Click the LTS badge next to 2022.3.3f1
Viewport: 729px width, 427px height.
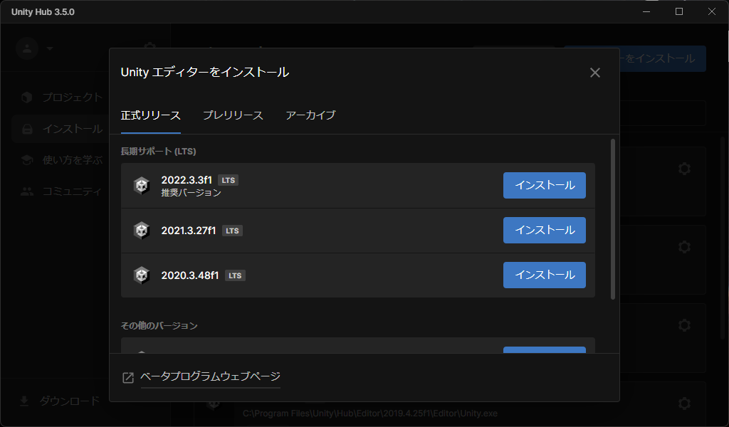tap(228, 180)
